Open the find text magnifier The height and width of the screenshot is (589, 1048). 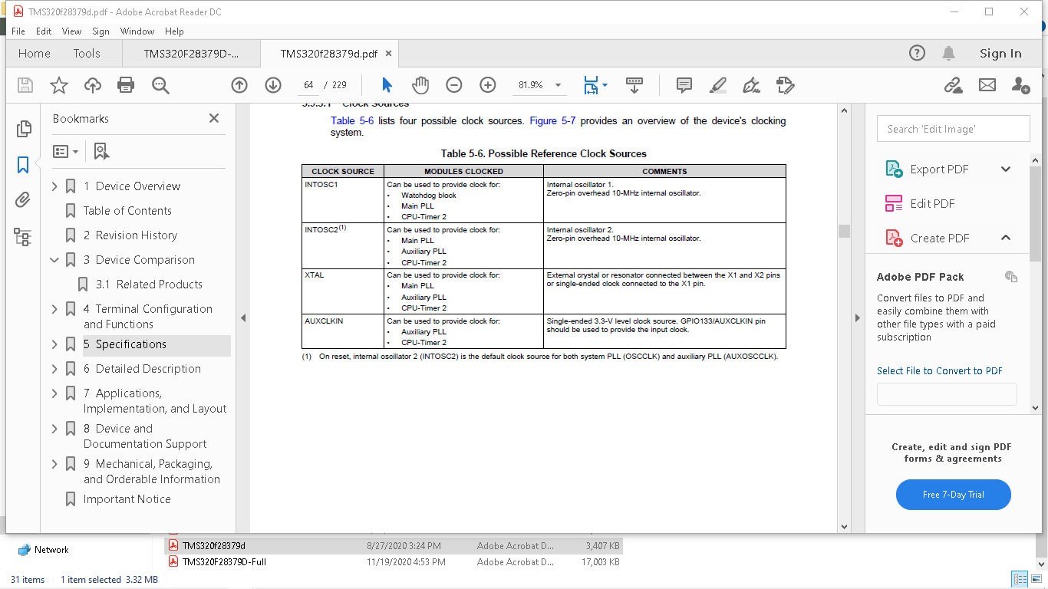pyautogui.click(x=160, y=85)
